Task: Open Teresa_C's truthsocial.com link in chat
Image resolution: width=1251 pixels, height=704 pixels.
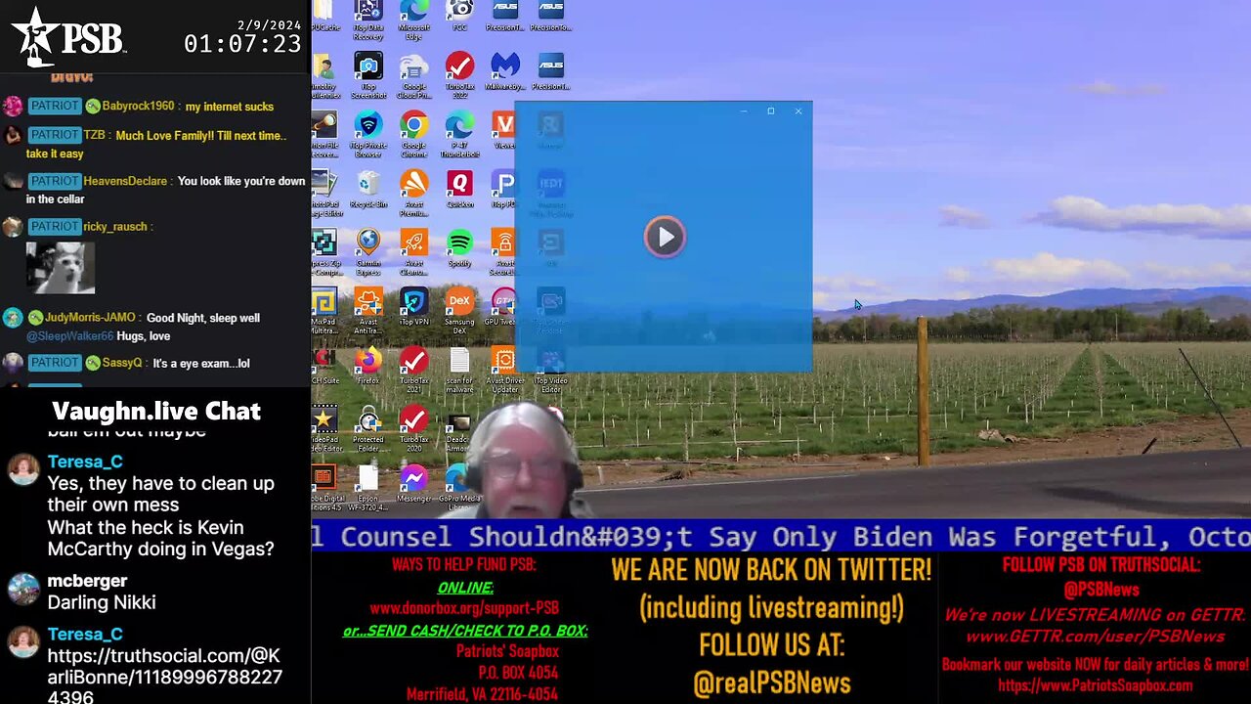Action: 164,677
